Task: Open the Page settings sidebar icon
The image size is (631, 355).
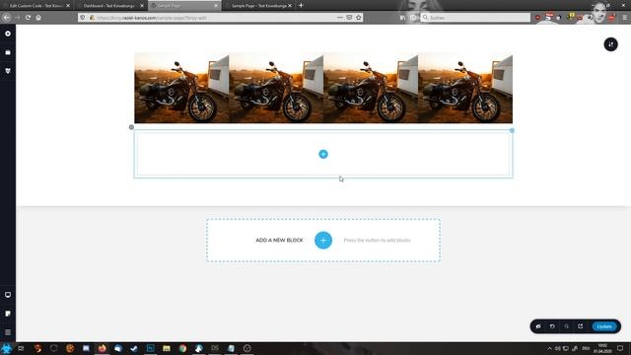Action: click(x=8, y=314)
